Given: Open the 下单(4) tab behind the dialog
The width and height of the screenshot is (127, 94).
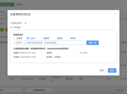Looking at the screenshot, I should pyautogui.click(x=3, y=12).
